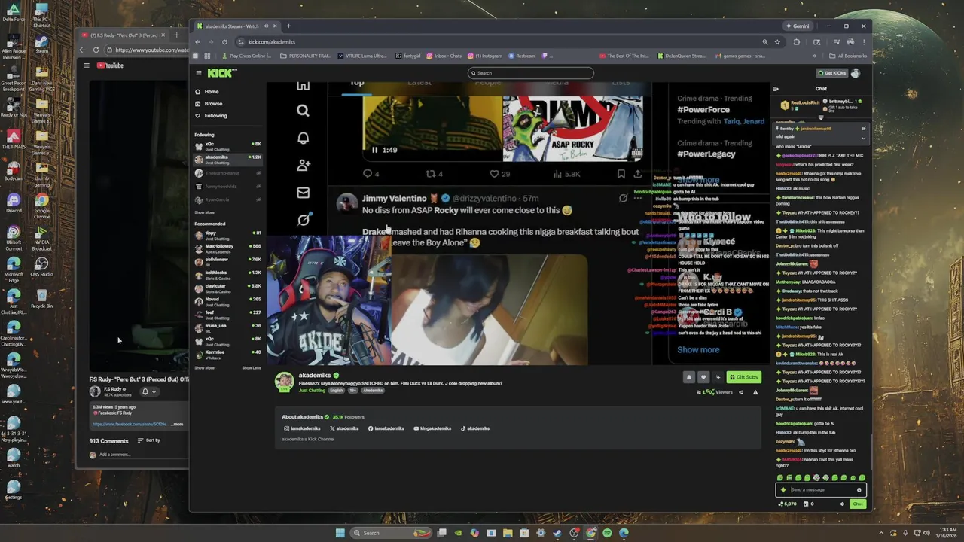The width and height of the screenshot is (964, 542).
Task: Open chat settings gear icon
Action: [842, 504]
